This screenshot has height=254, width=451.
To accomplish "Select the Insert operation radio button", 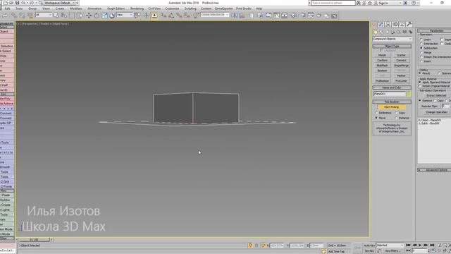I will pyautogui.click(x=421, y=61).
